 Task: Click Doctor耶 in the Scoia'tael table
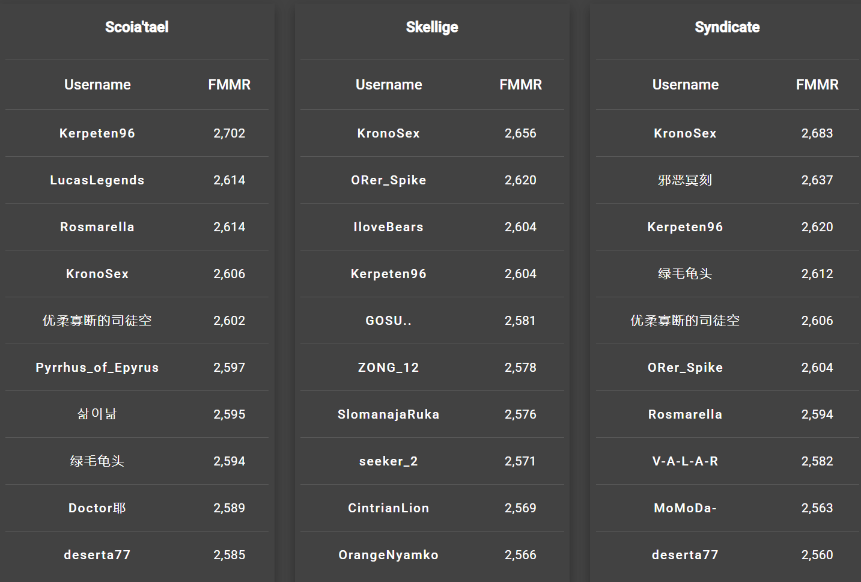coord(97,508)
